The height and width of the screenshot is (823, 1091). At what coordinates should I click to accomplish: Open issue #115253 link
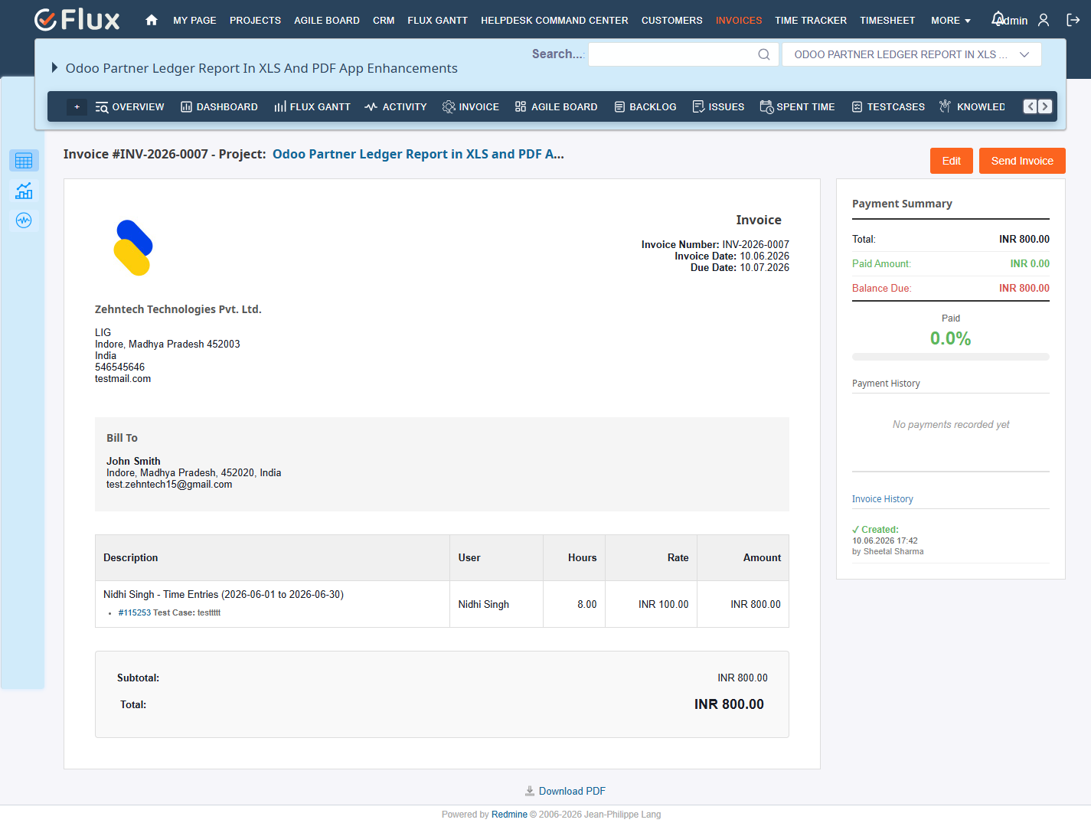point(135,612)
